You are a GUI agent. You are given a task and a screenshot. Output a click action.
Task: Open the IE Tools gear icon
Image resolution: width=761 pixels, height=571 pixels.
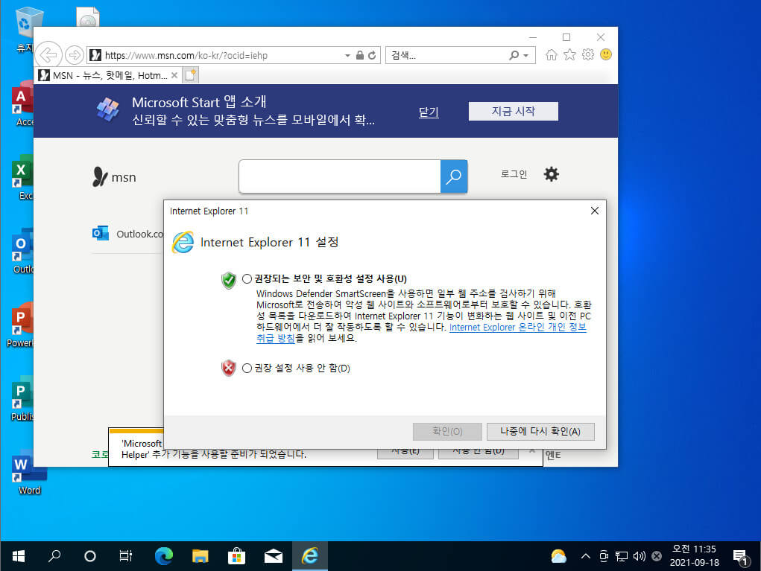(588, 55)
